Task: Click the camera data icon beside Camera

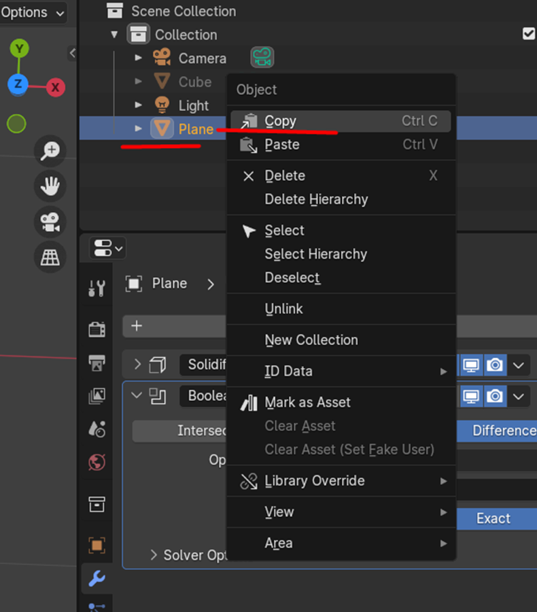Action: click(262, 58)
